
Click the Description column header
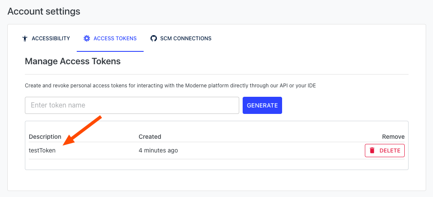click(x=45, y=137)
